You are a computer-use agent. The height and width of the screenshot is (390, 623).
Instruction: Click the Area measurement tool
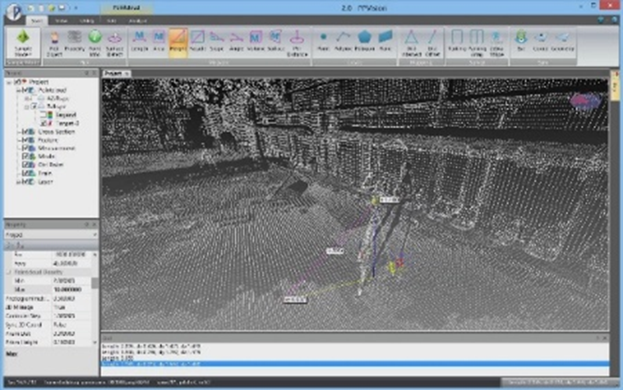[x=159, y=42]
